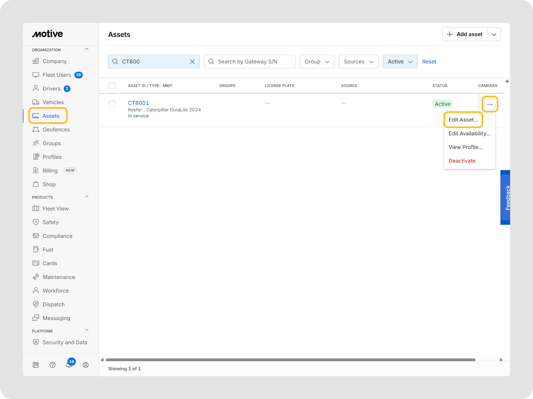
Task: Open the Active status filter dropdown
Action: (x=400, y=62)
